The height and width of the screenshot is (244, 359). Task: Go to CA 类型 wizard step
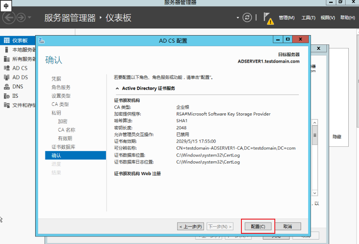click(x=60, y=104)
